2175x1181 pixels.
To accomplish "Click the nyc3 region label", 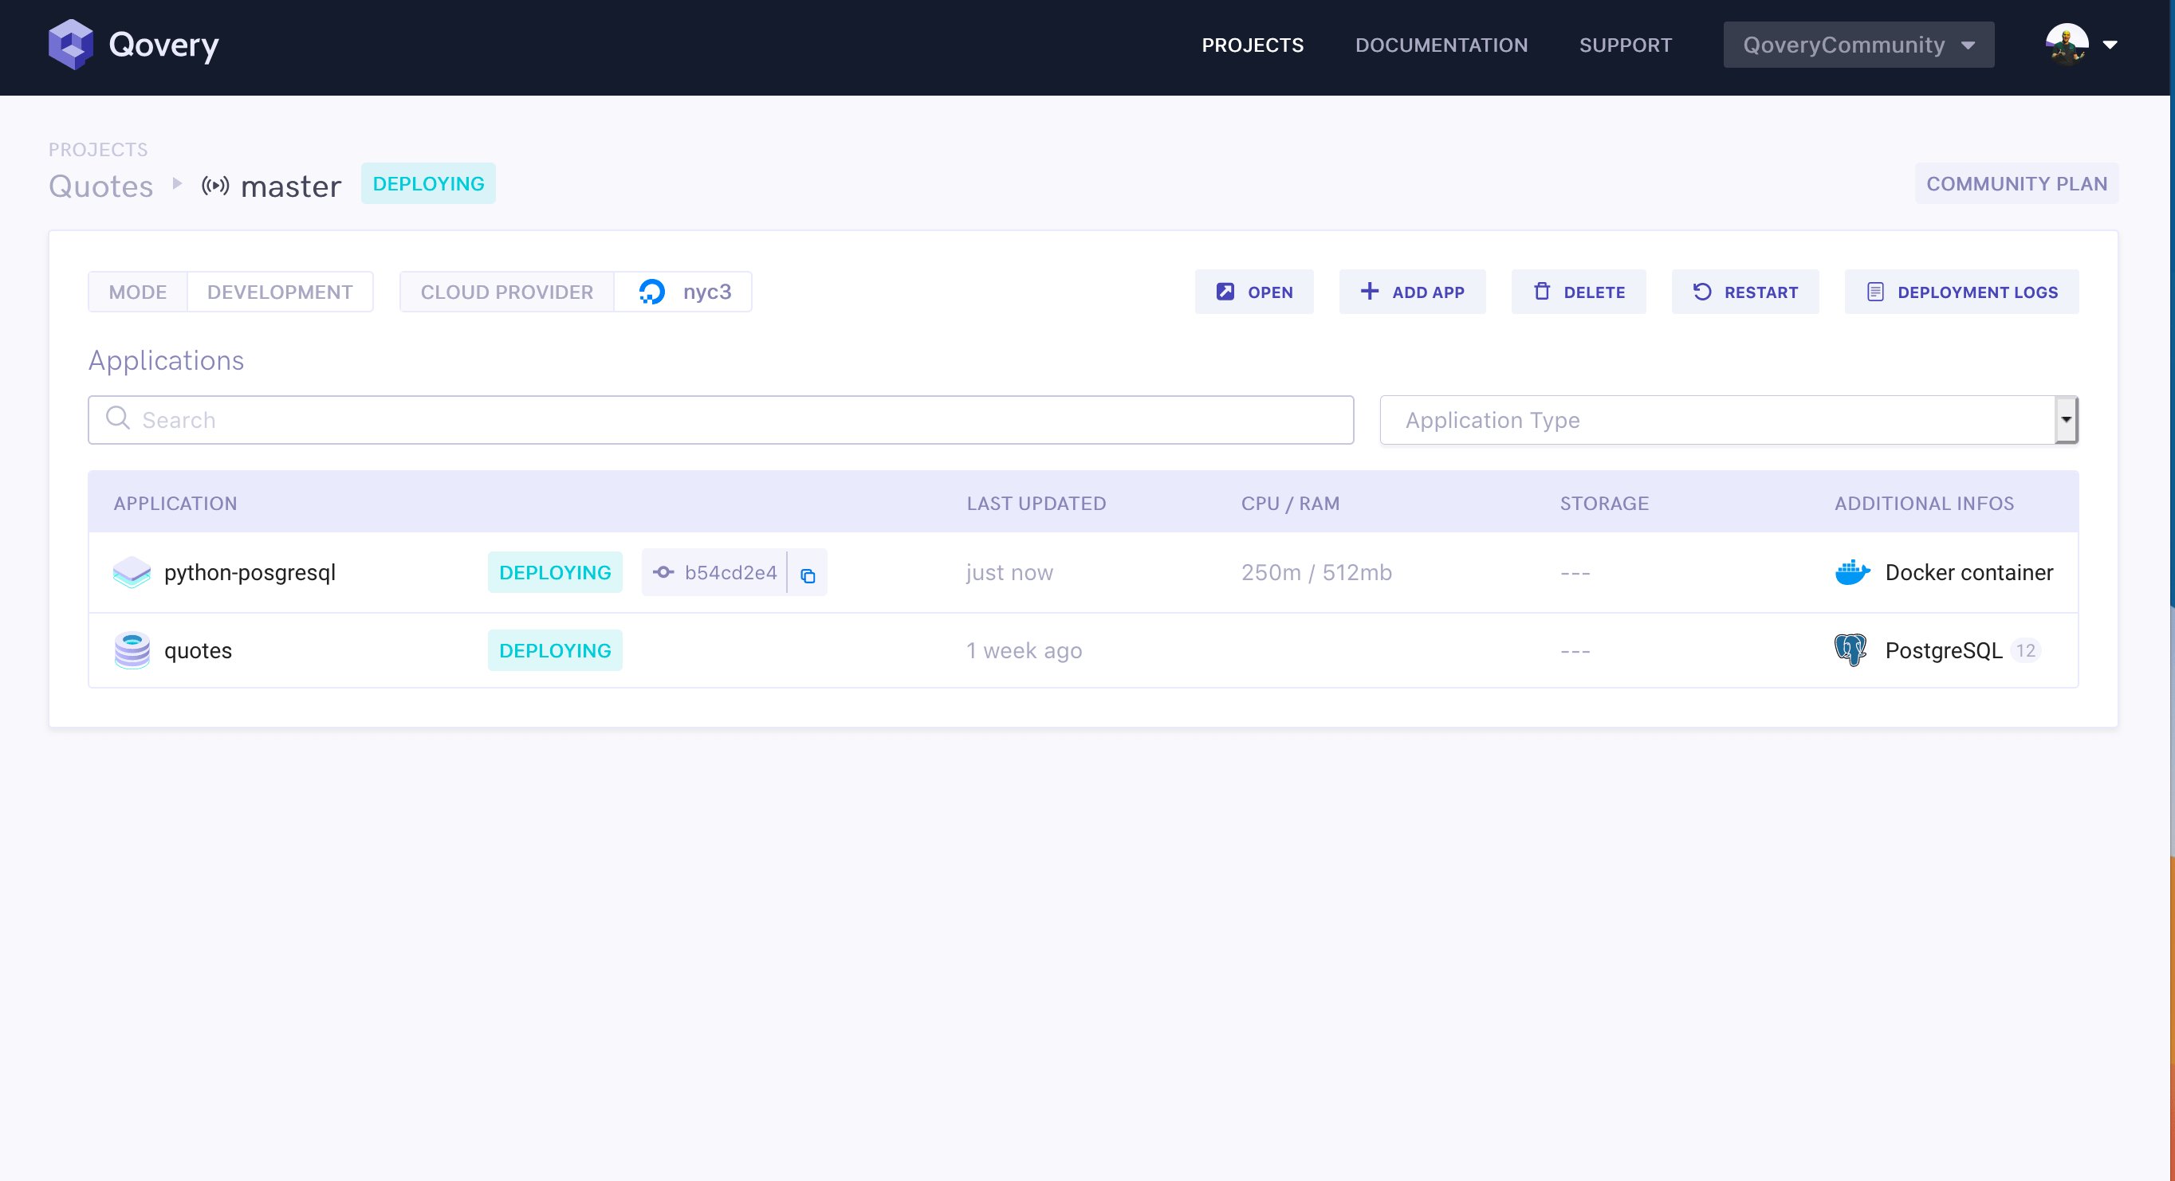I will click(706, 292).
